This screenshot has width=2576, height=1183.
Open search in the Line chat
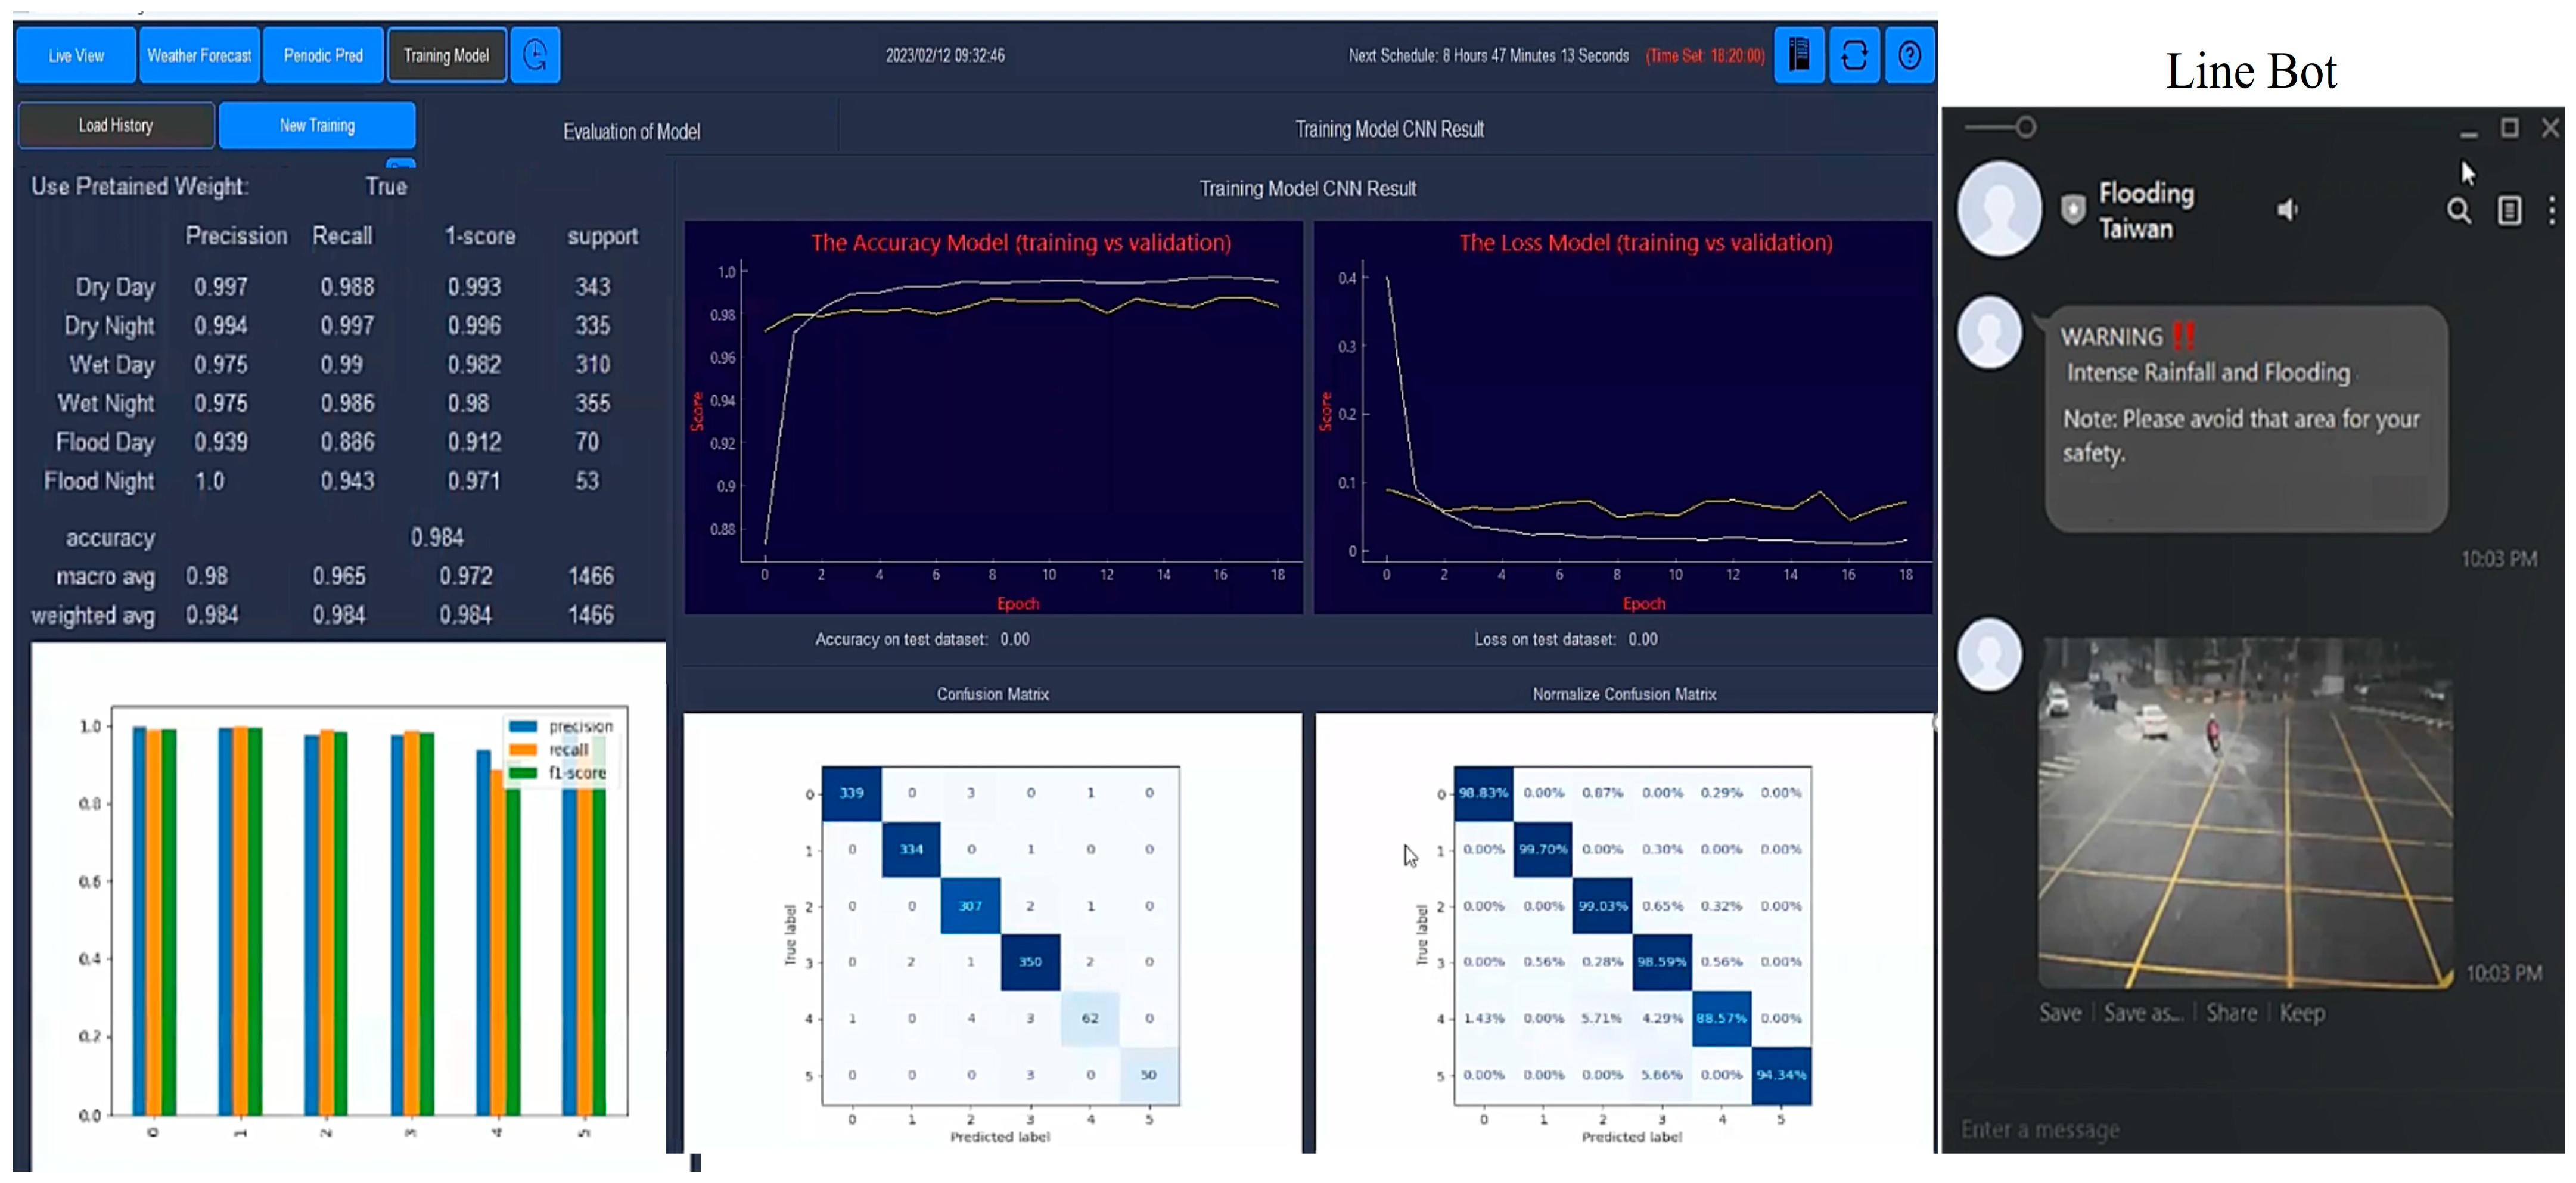(2458, 211)
